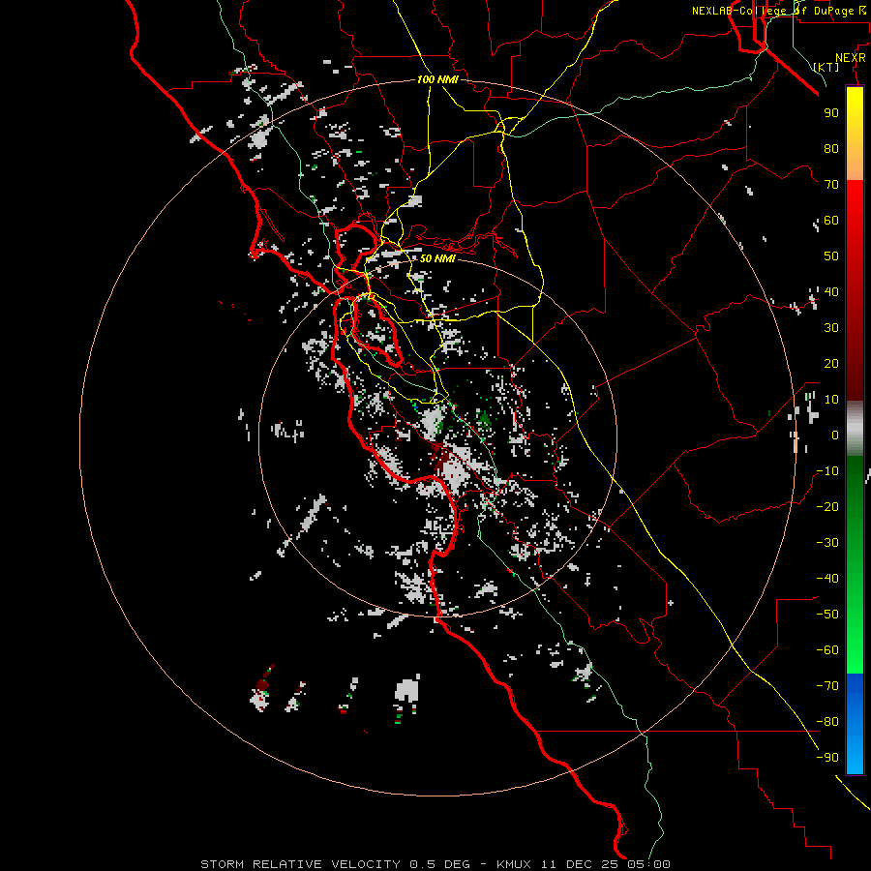The image size is (871, 871).
Task: Click the -80 value on the velocity scale
Action: pyautogui.click(x=827, y=722)
